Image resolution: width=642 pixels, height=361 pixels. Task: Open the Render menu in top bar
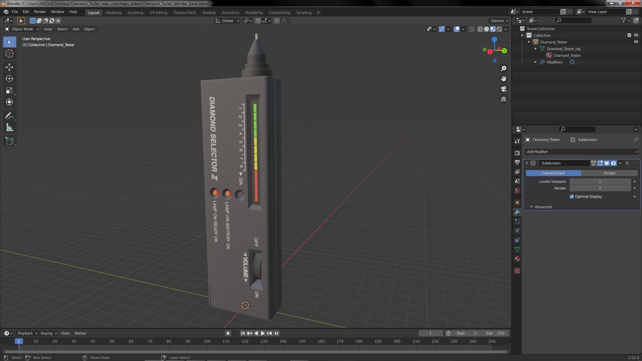click(40, 12)
